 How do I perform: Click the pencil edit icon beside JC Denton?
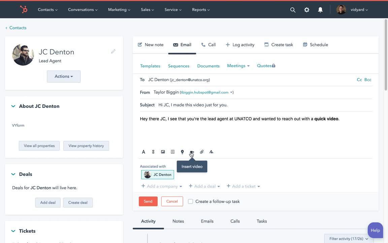tap(113, 51)
